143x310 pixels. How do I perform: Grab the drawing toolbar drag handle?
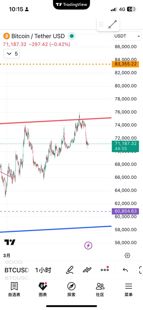[101, 25]
